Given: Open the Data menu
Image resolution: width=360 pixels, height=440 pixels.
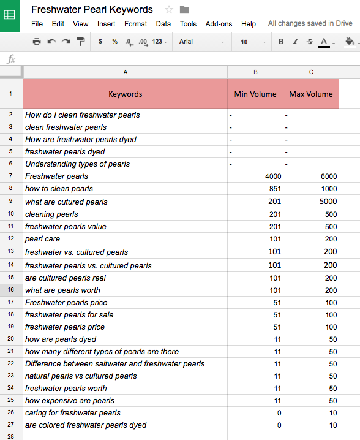Looking at the screenshot, I should tap(163, 24).
